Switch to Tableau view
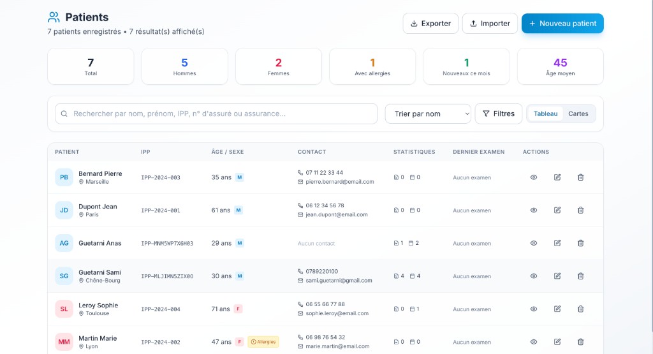653x354 pixels. coord(546,114)
